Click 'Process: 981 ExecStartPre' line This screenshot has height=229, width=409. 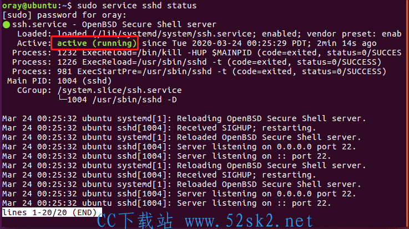199,71
